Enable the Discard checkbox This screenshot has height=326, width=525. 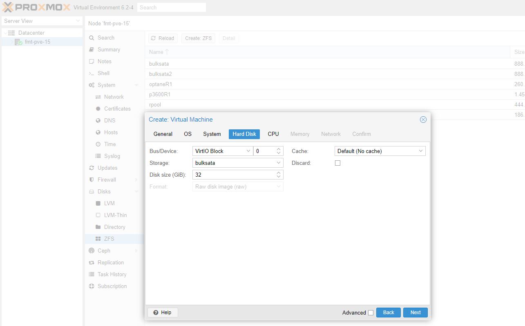[x=337, y=163]
